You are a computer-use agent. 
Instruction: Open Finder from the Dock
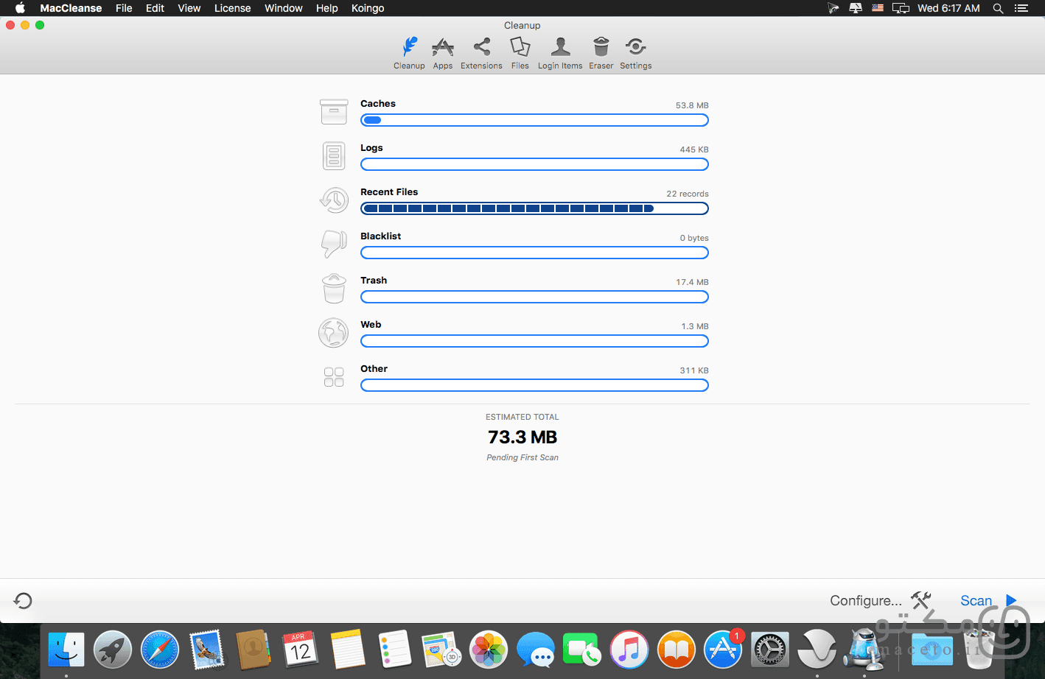(x=66, y=650)
